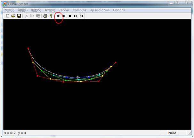194x138 pixels.
Task: Select the red ending control point of the curve
Action: click(116, 62)
